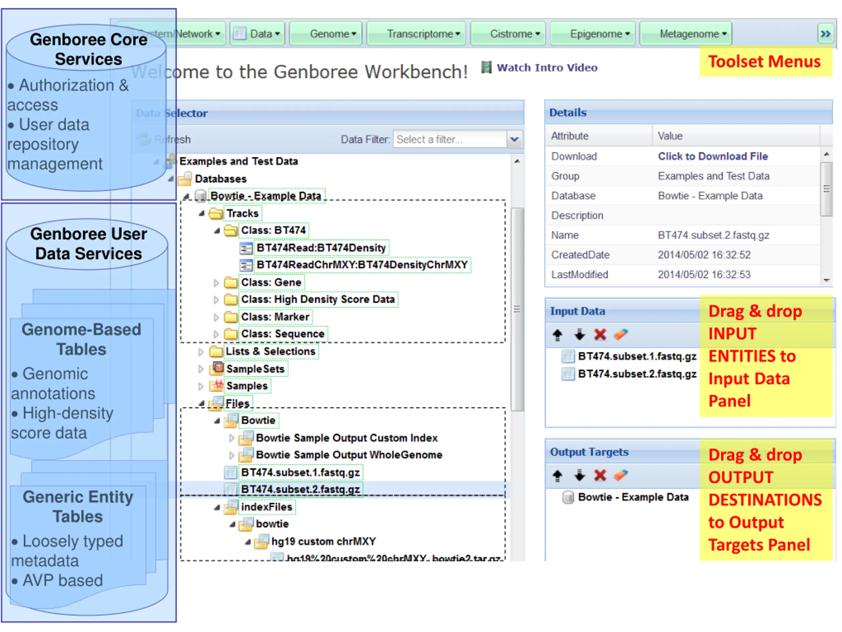Viewport: 842px width, 632px height.
Task: Collapse the Tracks folder
Action: [x=202, y=214]
